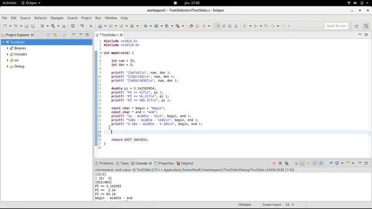Click the New file toolbar icon
Screen dimensions: 372x209
5,26
